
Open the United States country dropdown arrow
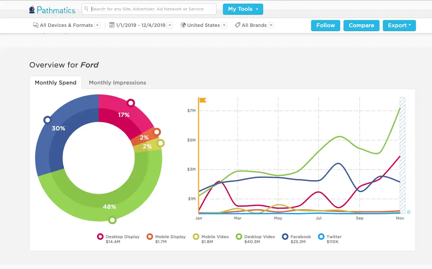click(224, 25)
